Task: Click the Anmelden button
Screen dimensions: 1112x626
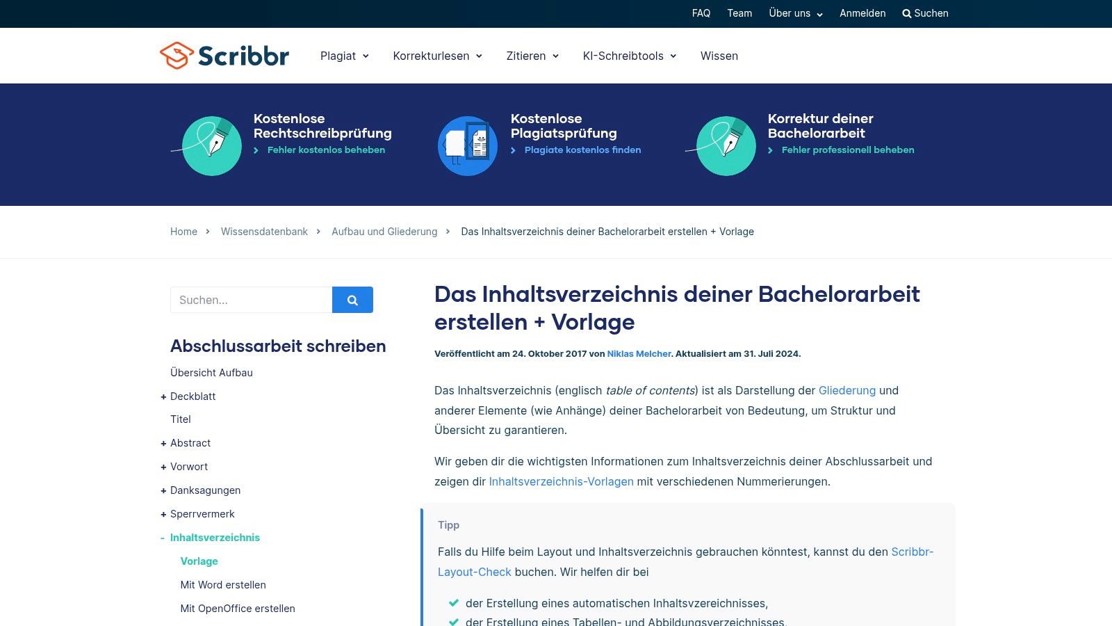Action: pyautogui.click(x=862, y=13)
